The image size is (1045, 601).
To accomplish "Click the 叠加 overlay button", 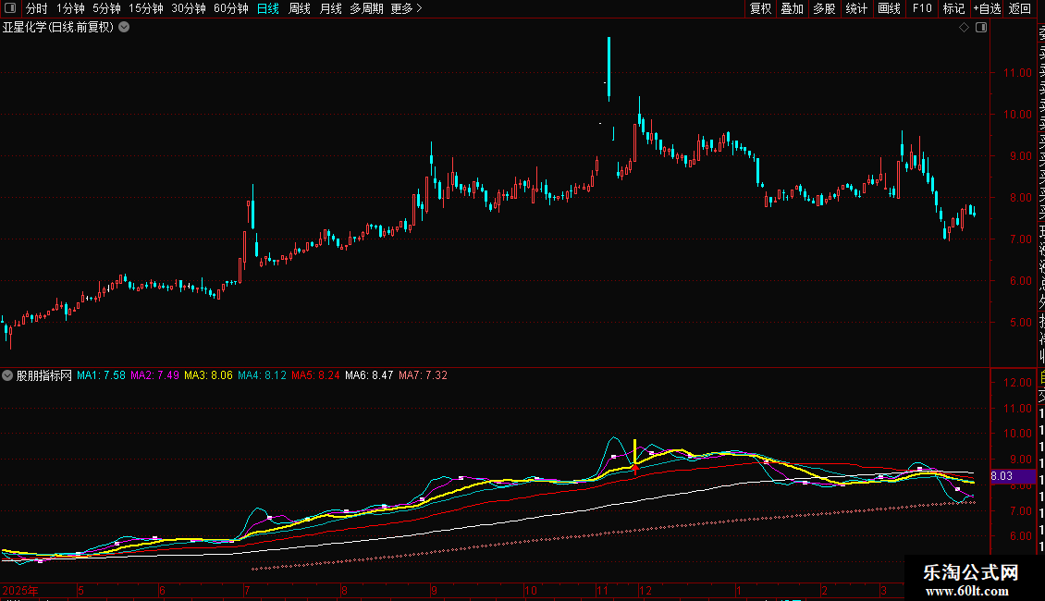I will coord(793,8).
